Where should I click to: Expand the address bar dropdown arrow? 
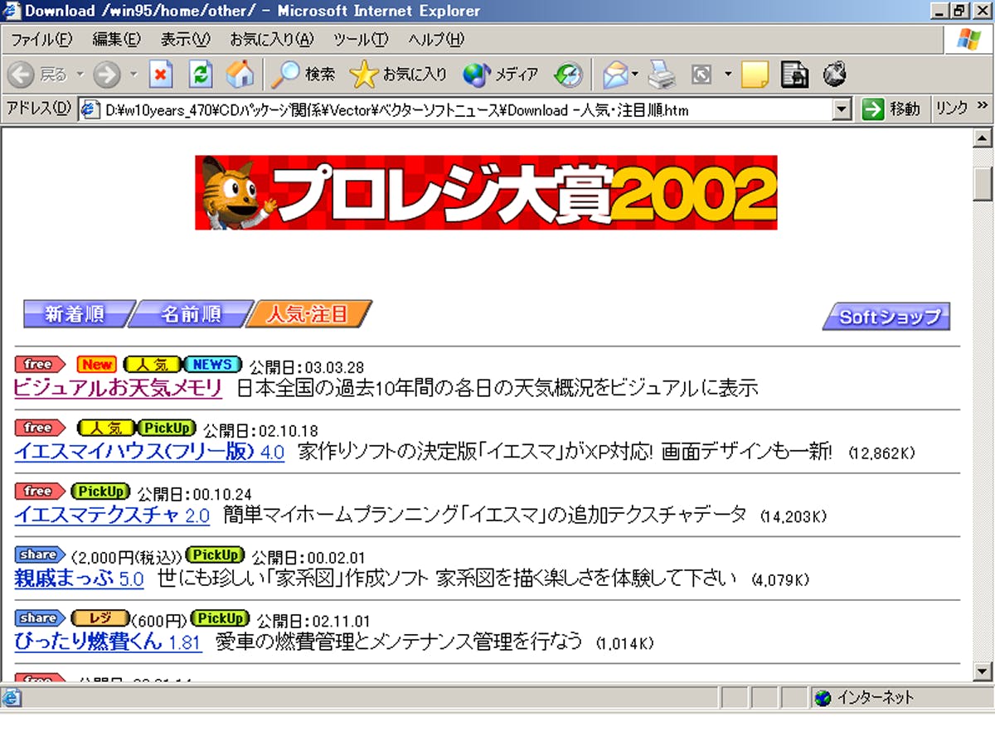(x=842, y=109)
